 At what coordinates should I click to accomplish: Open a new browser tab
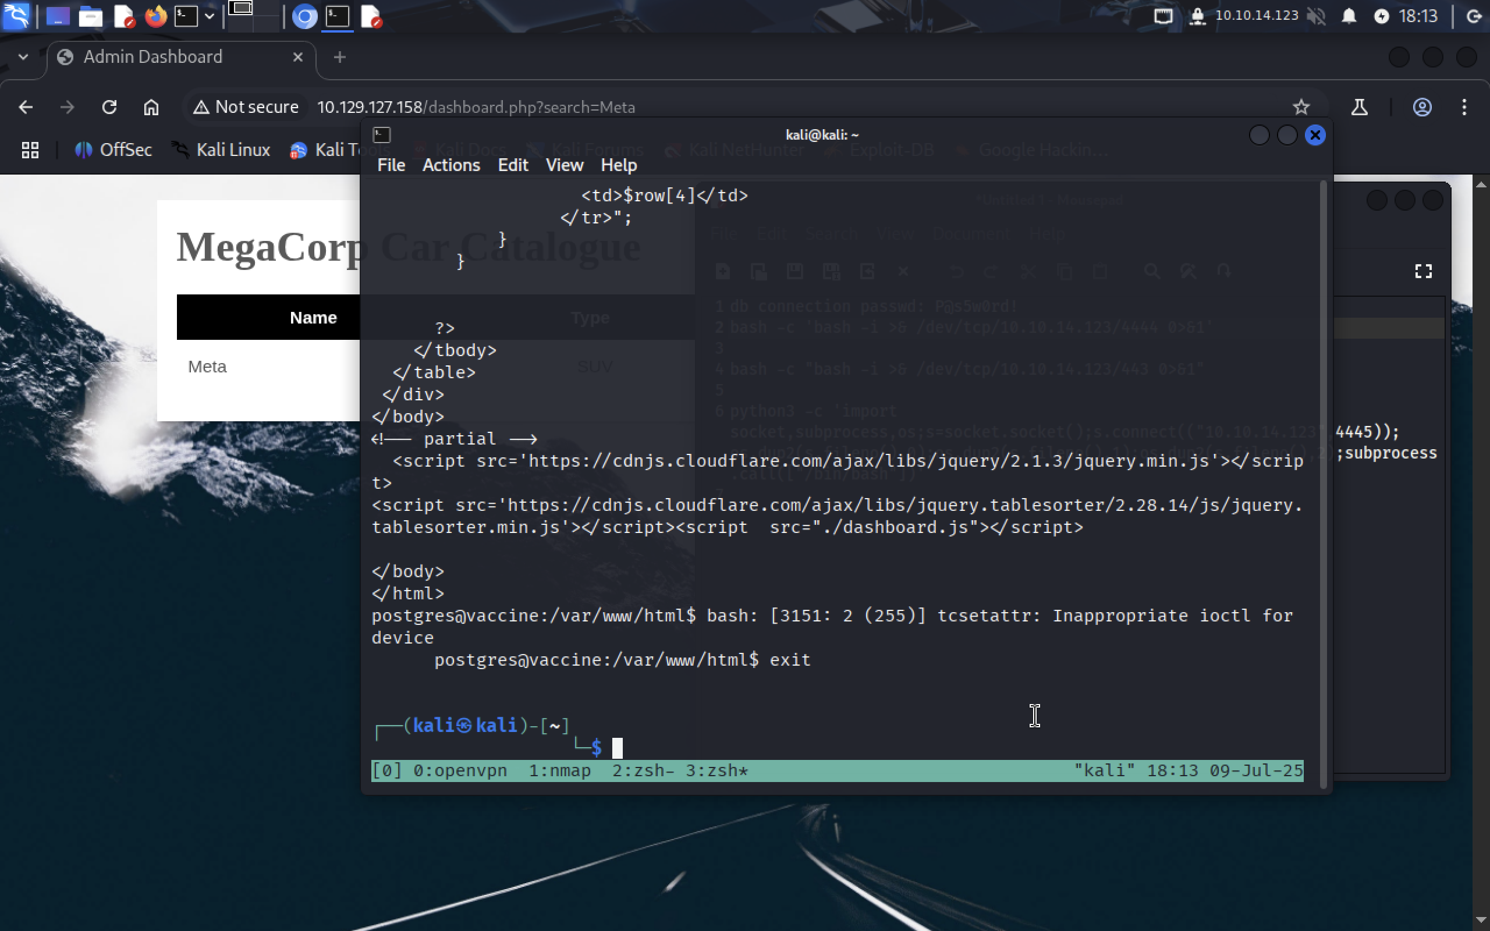(x=339, y=57)
